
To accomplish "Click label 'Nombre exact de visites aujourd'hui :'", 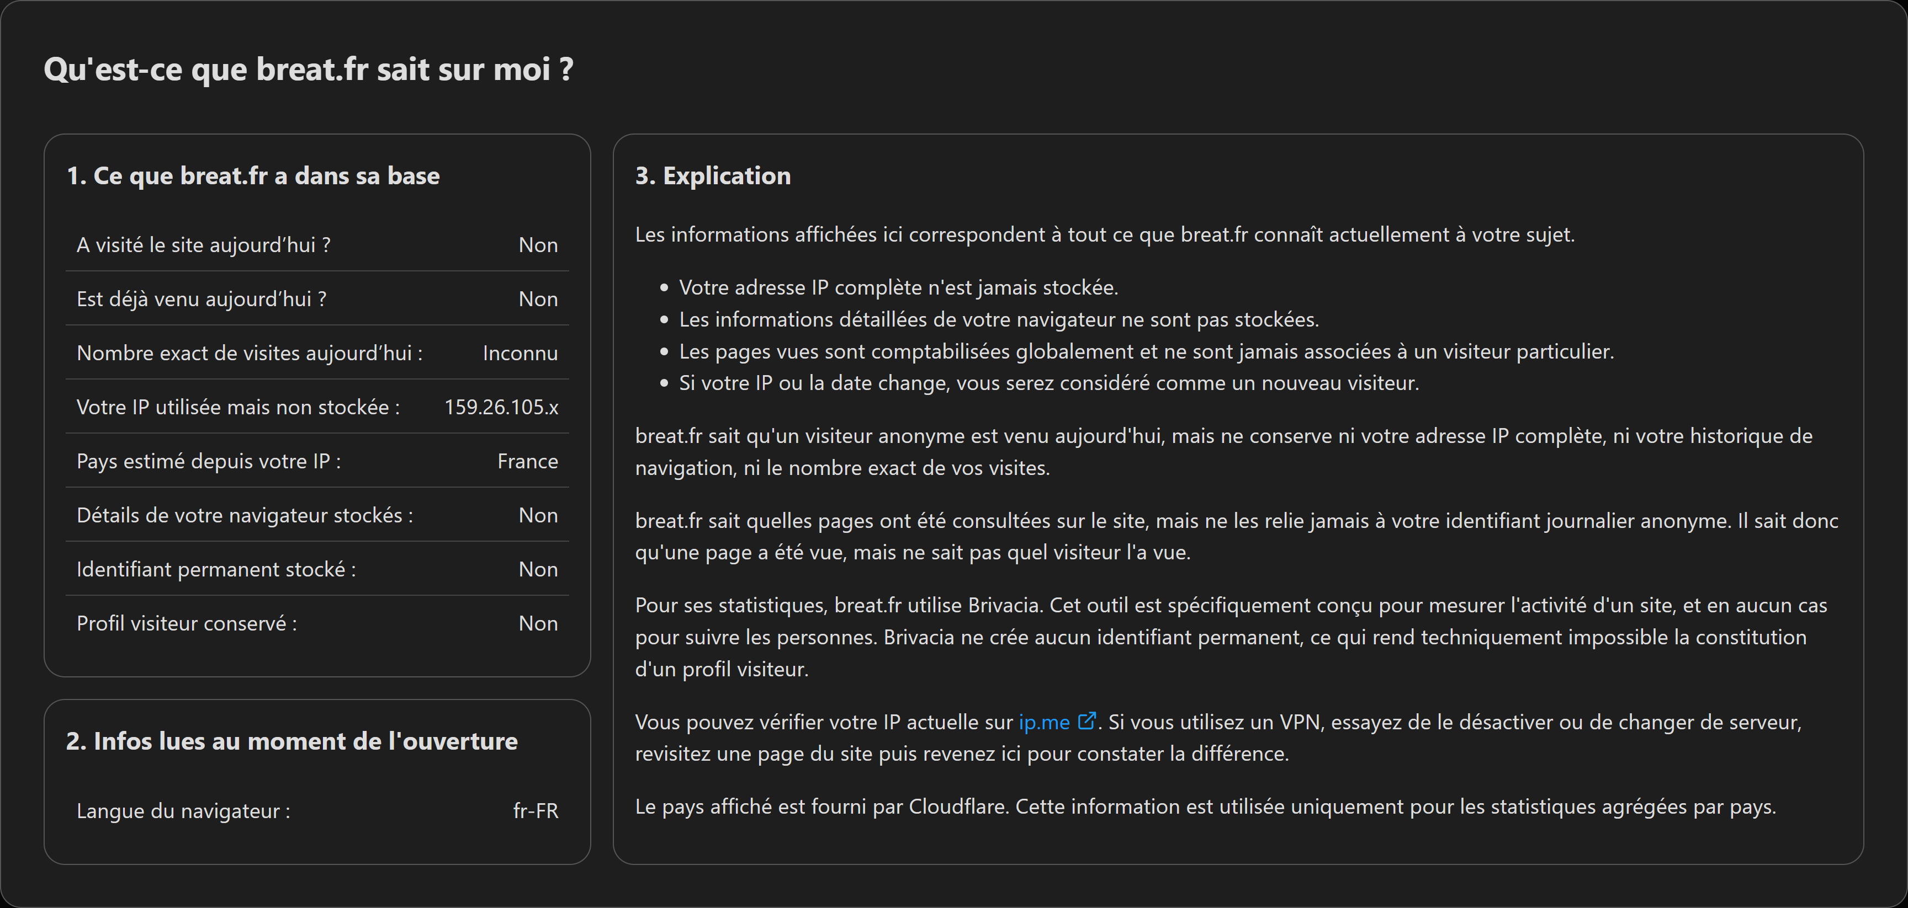I will pyautogui.click(x=250, y=353).
